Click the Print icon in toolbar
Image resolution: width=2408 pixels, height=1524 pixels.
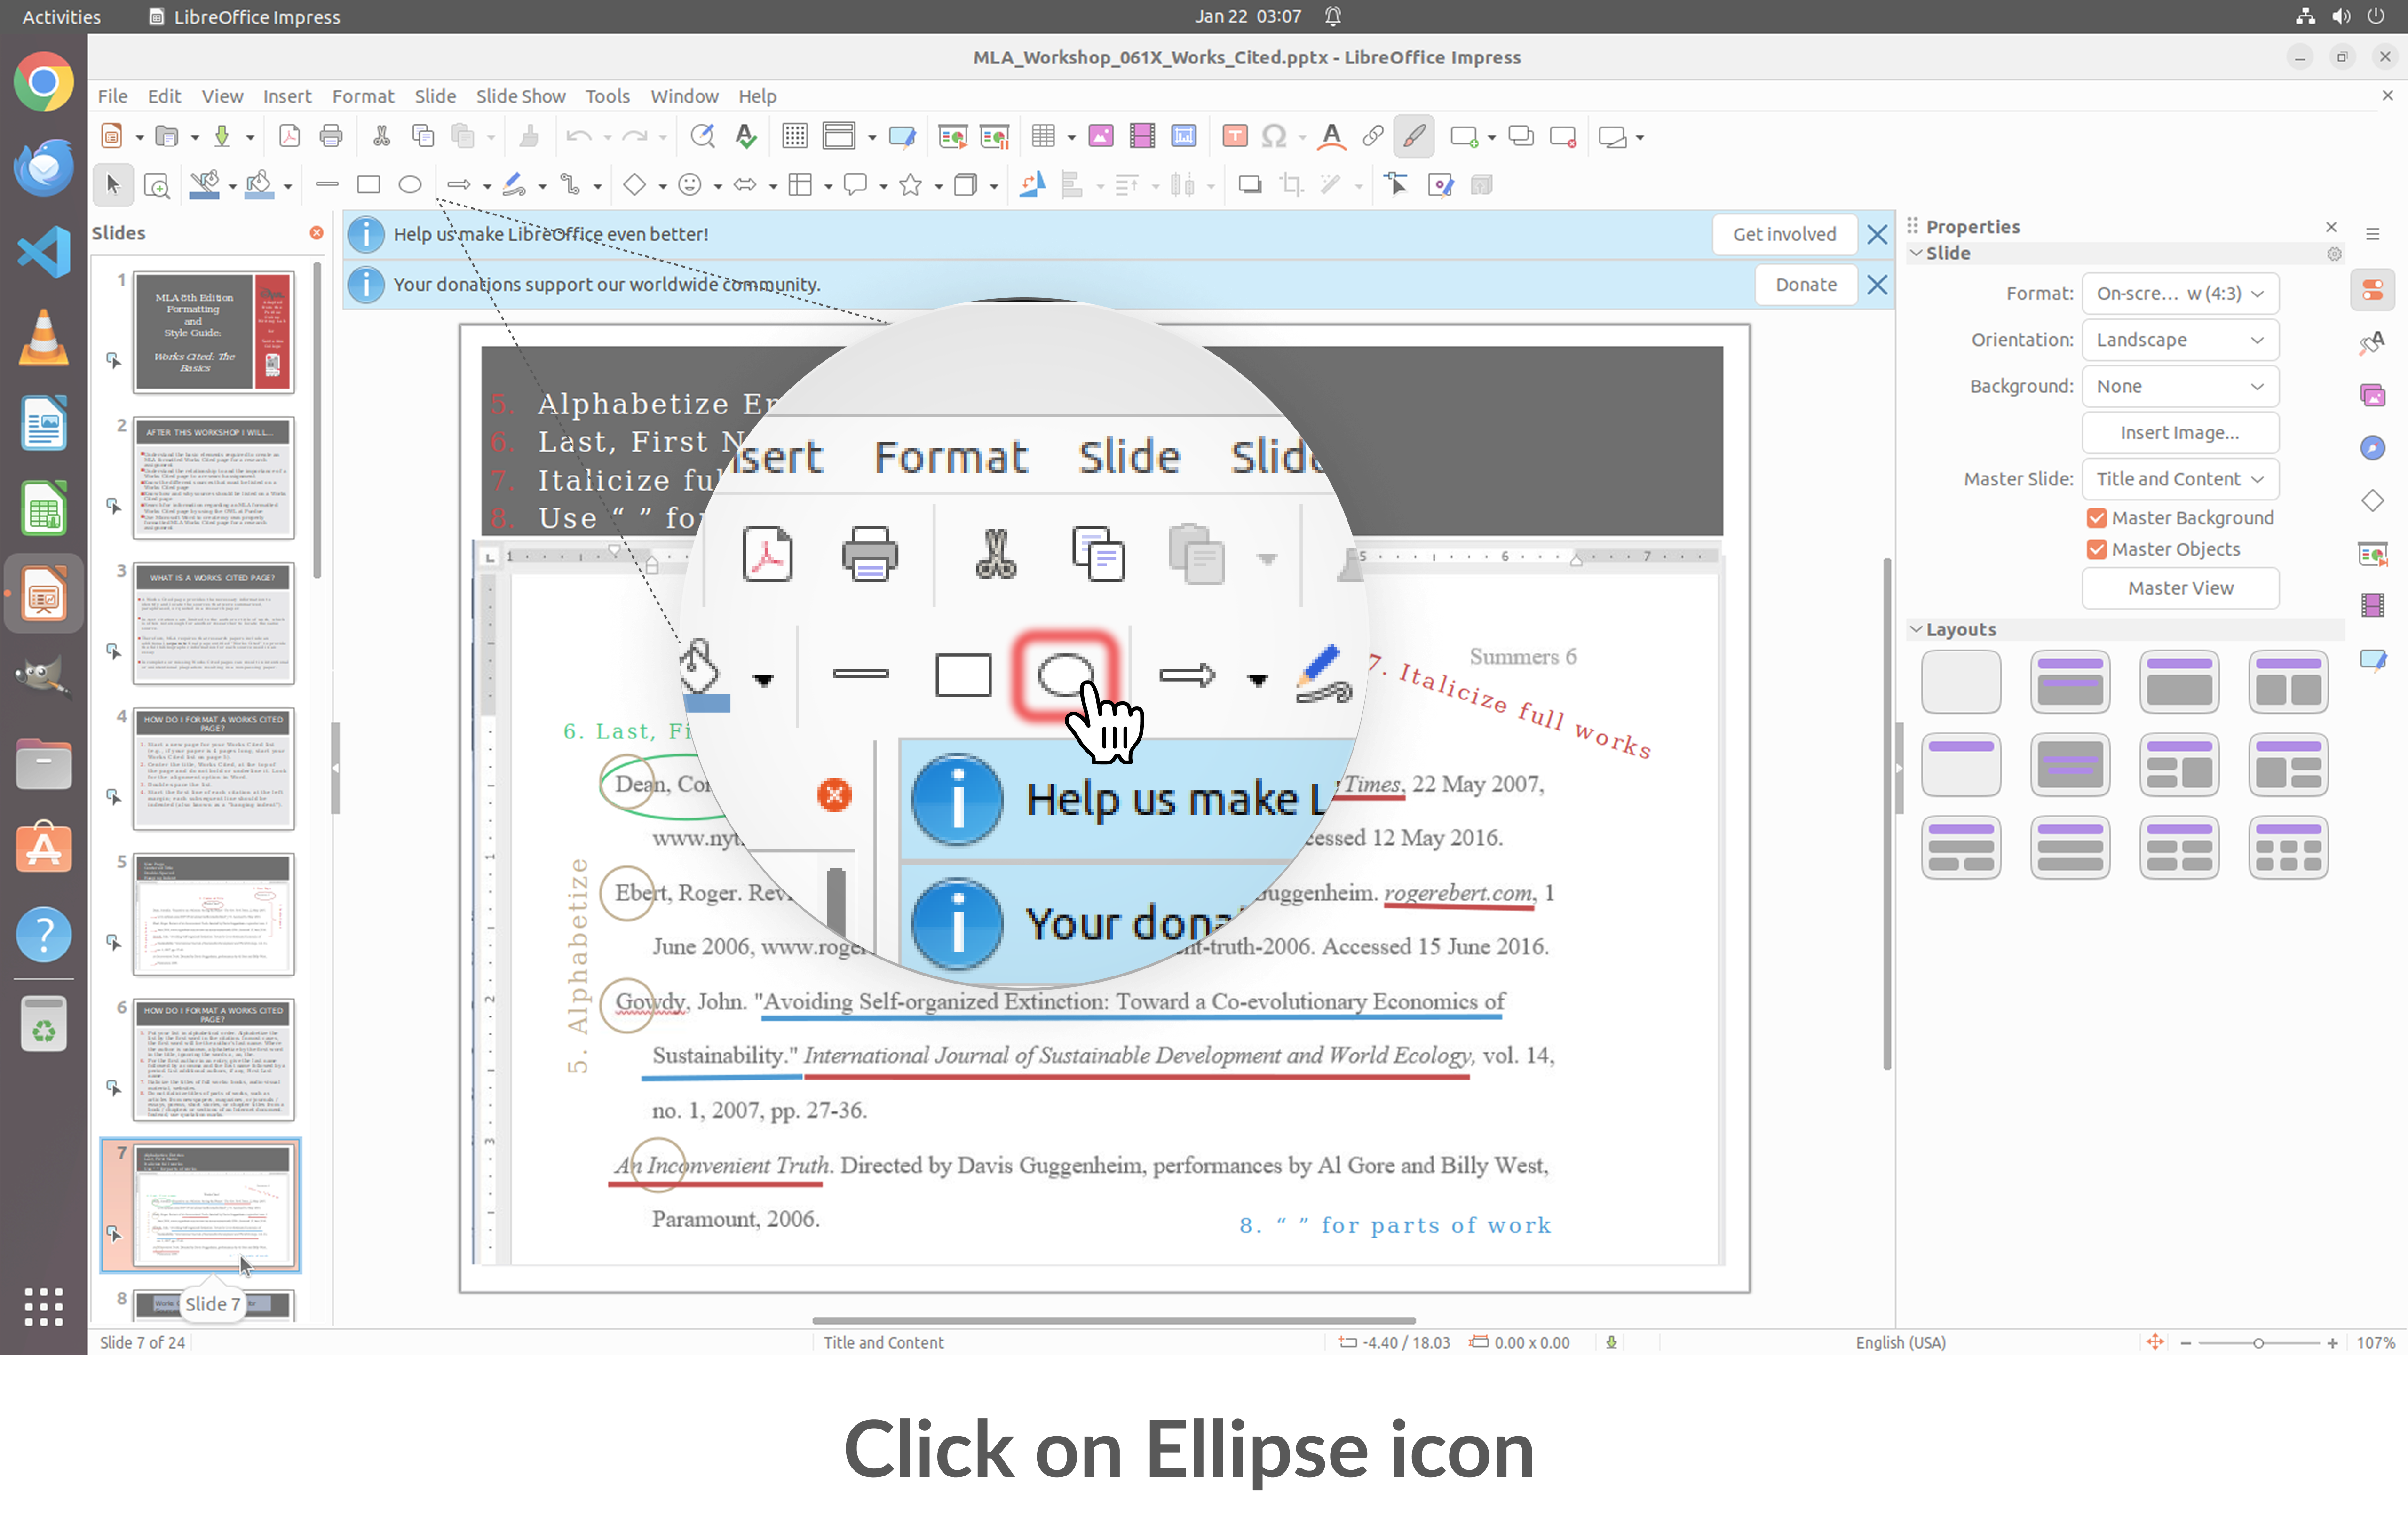point(330,136)
